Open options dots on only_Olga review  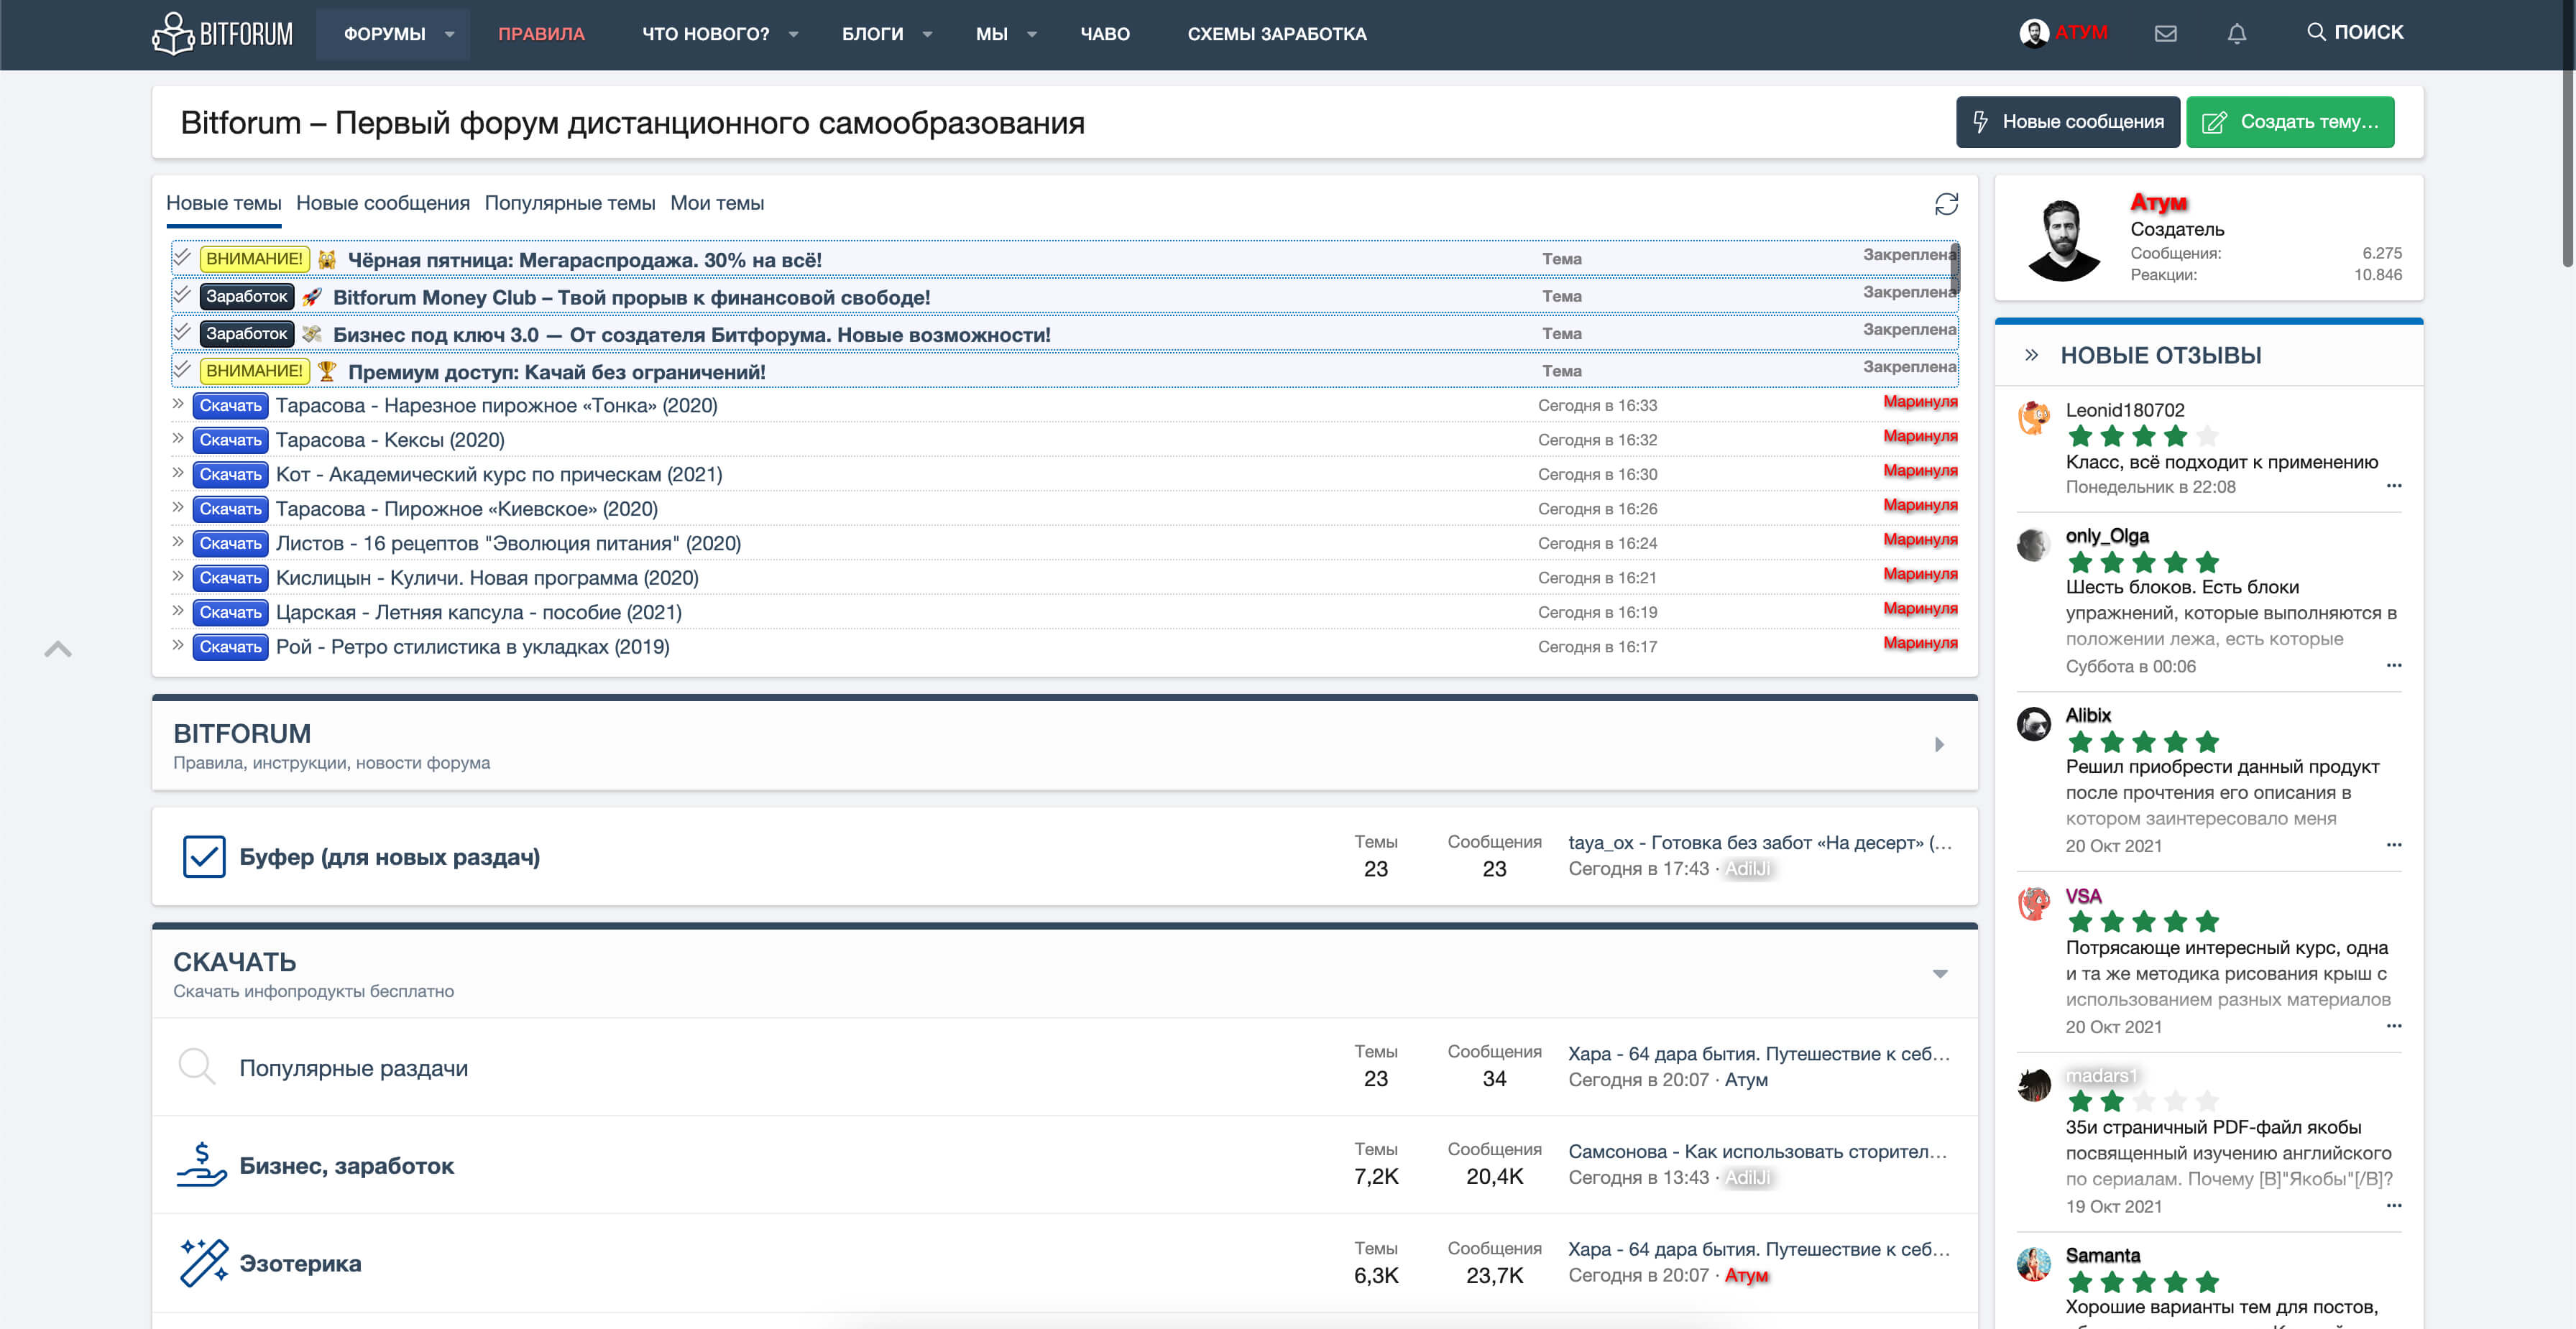pos(2394,664)
